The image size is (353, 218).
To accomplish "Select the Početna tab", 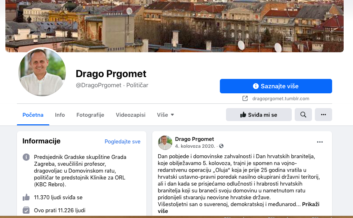I will 33,115.
